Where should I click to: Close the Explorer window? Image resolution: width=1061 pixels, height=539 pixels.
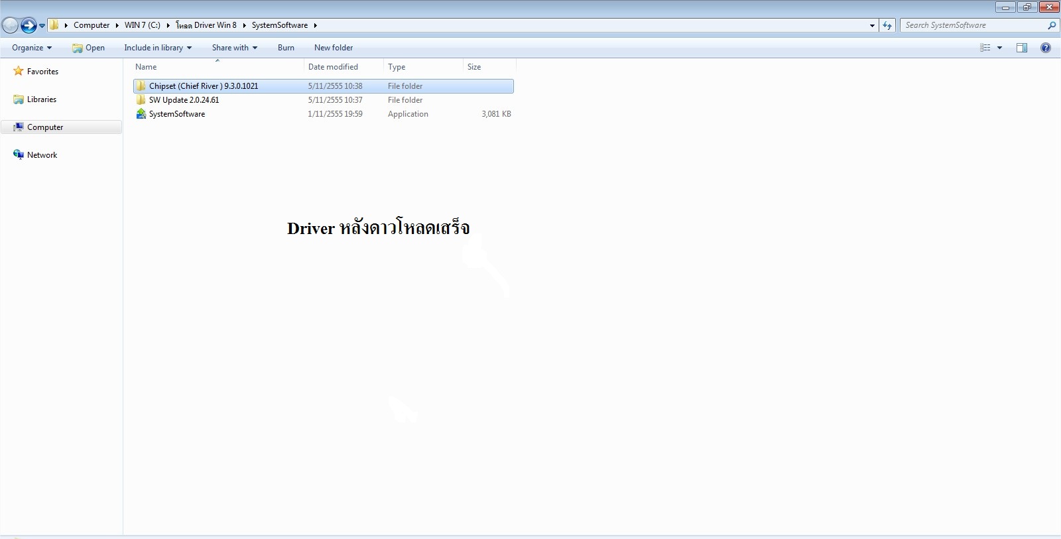pos(1049,7)
